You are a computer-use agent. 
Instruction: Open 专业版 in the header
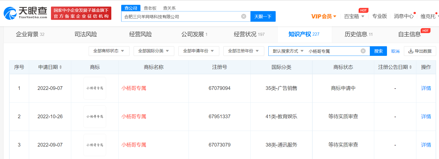379,16
